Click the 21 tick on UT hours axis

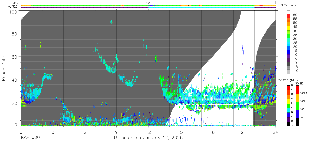point(244,132)
